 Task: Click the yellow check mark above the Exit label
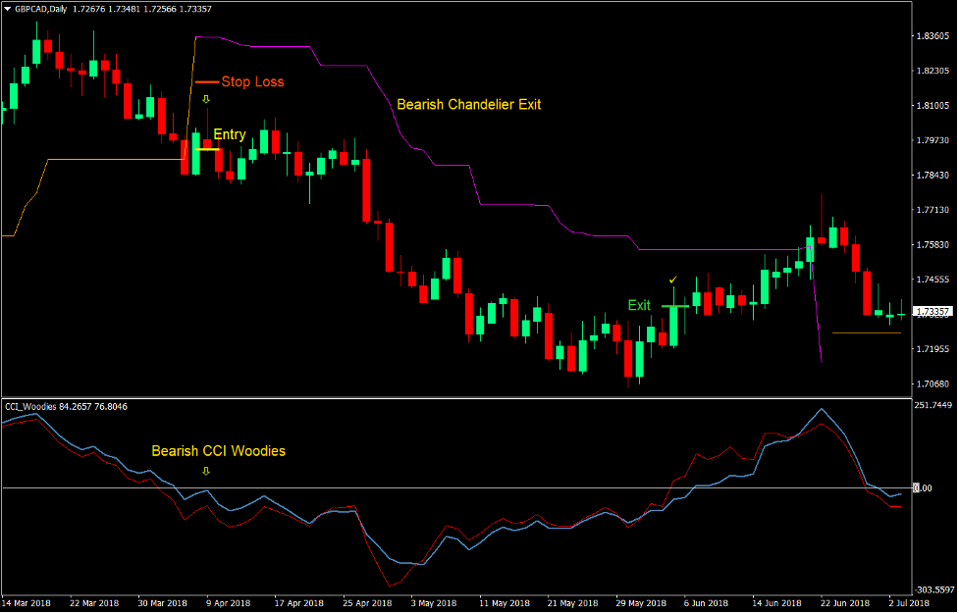pos(672,281)
